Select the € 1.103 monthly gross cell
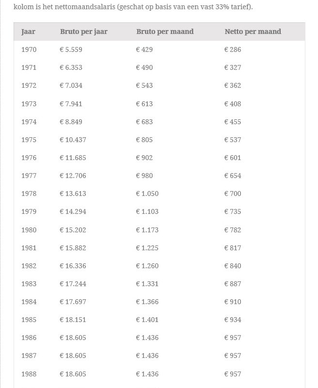 (147, 211)
